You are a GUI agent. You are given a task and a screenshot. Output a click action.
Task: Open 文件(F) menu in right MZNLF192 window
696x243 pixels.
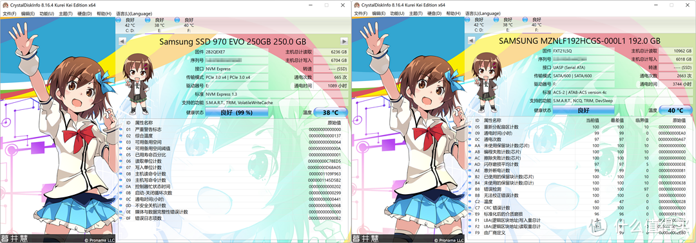pos(360,14)
